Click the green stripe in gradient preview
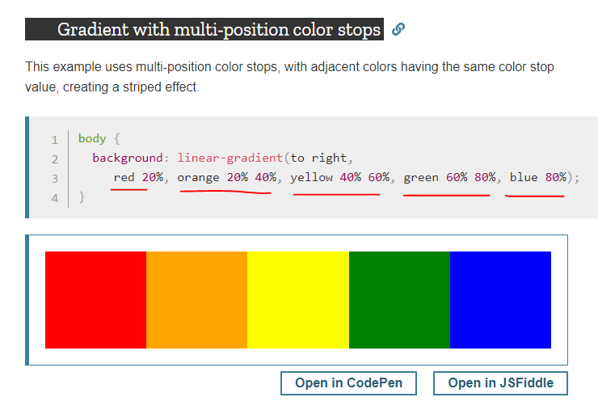The width and height of the screenshot is (598, 410). click(399, 300)
